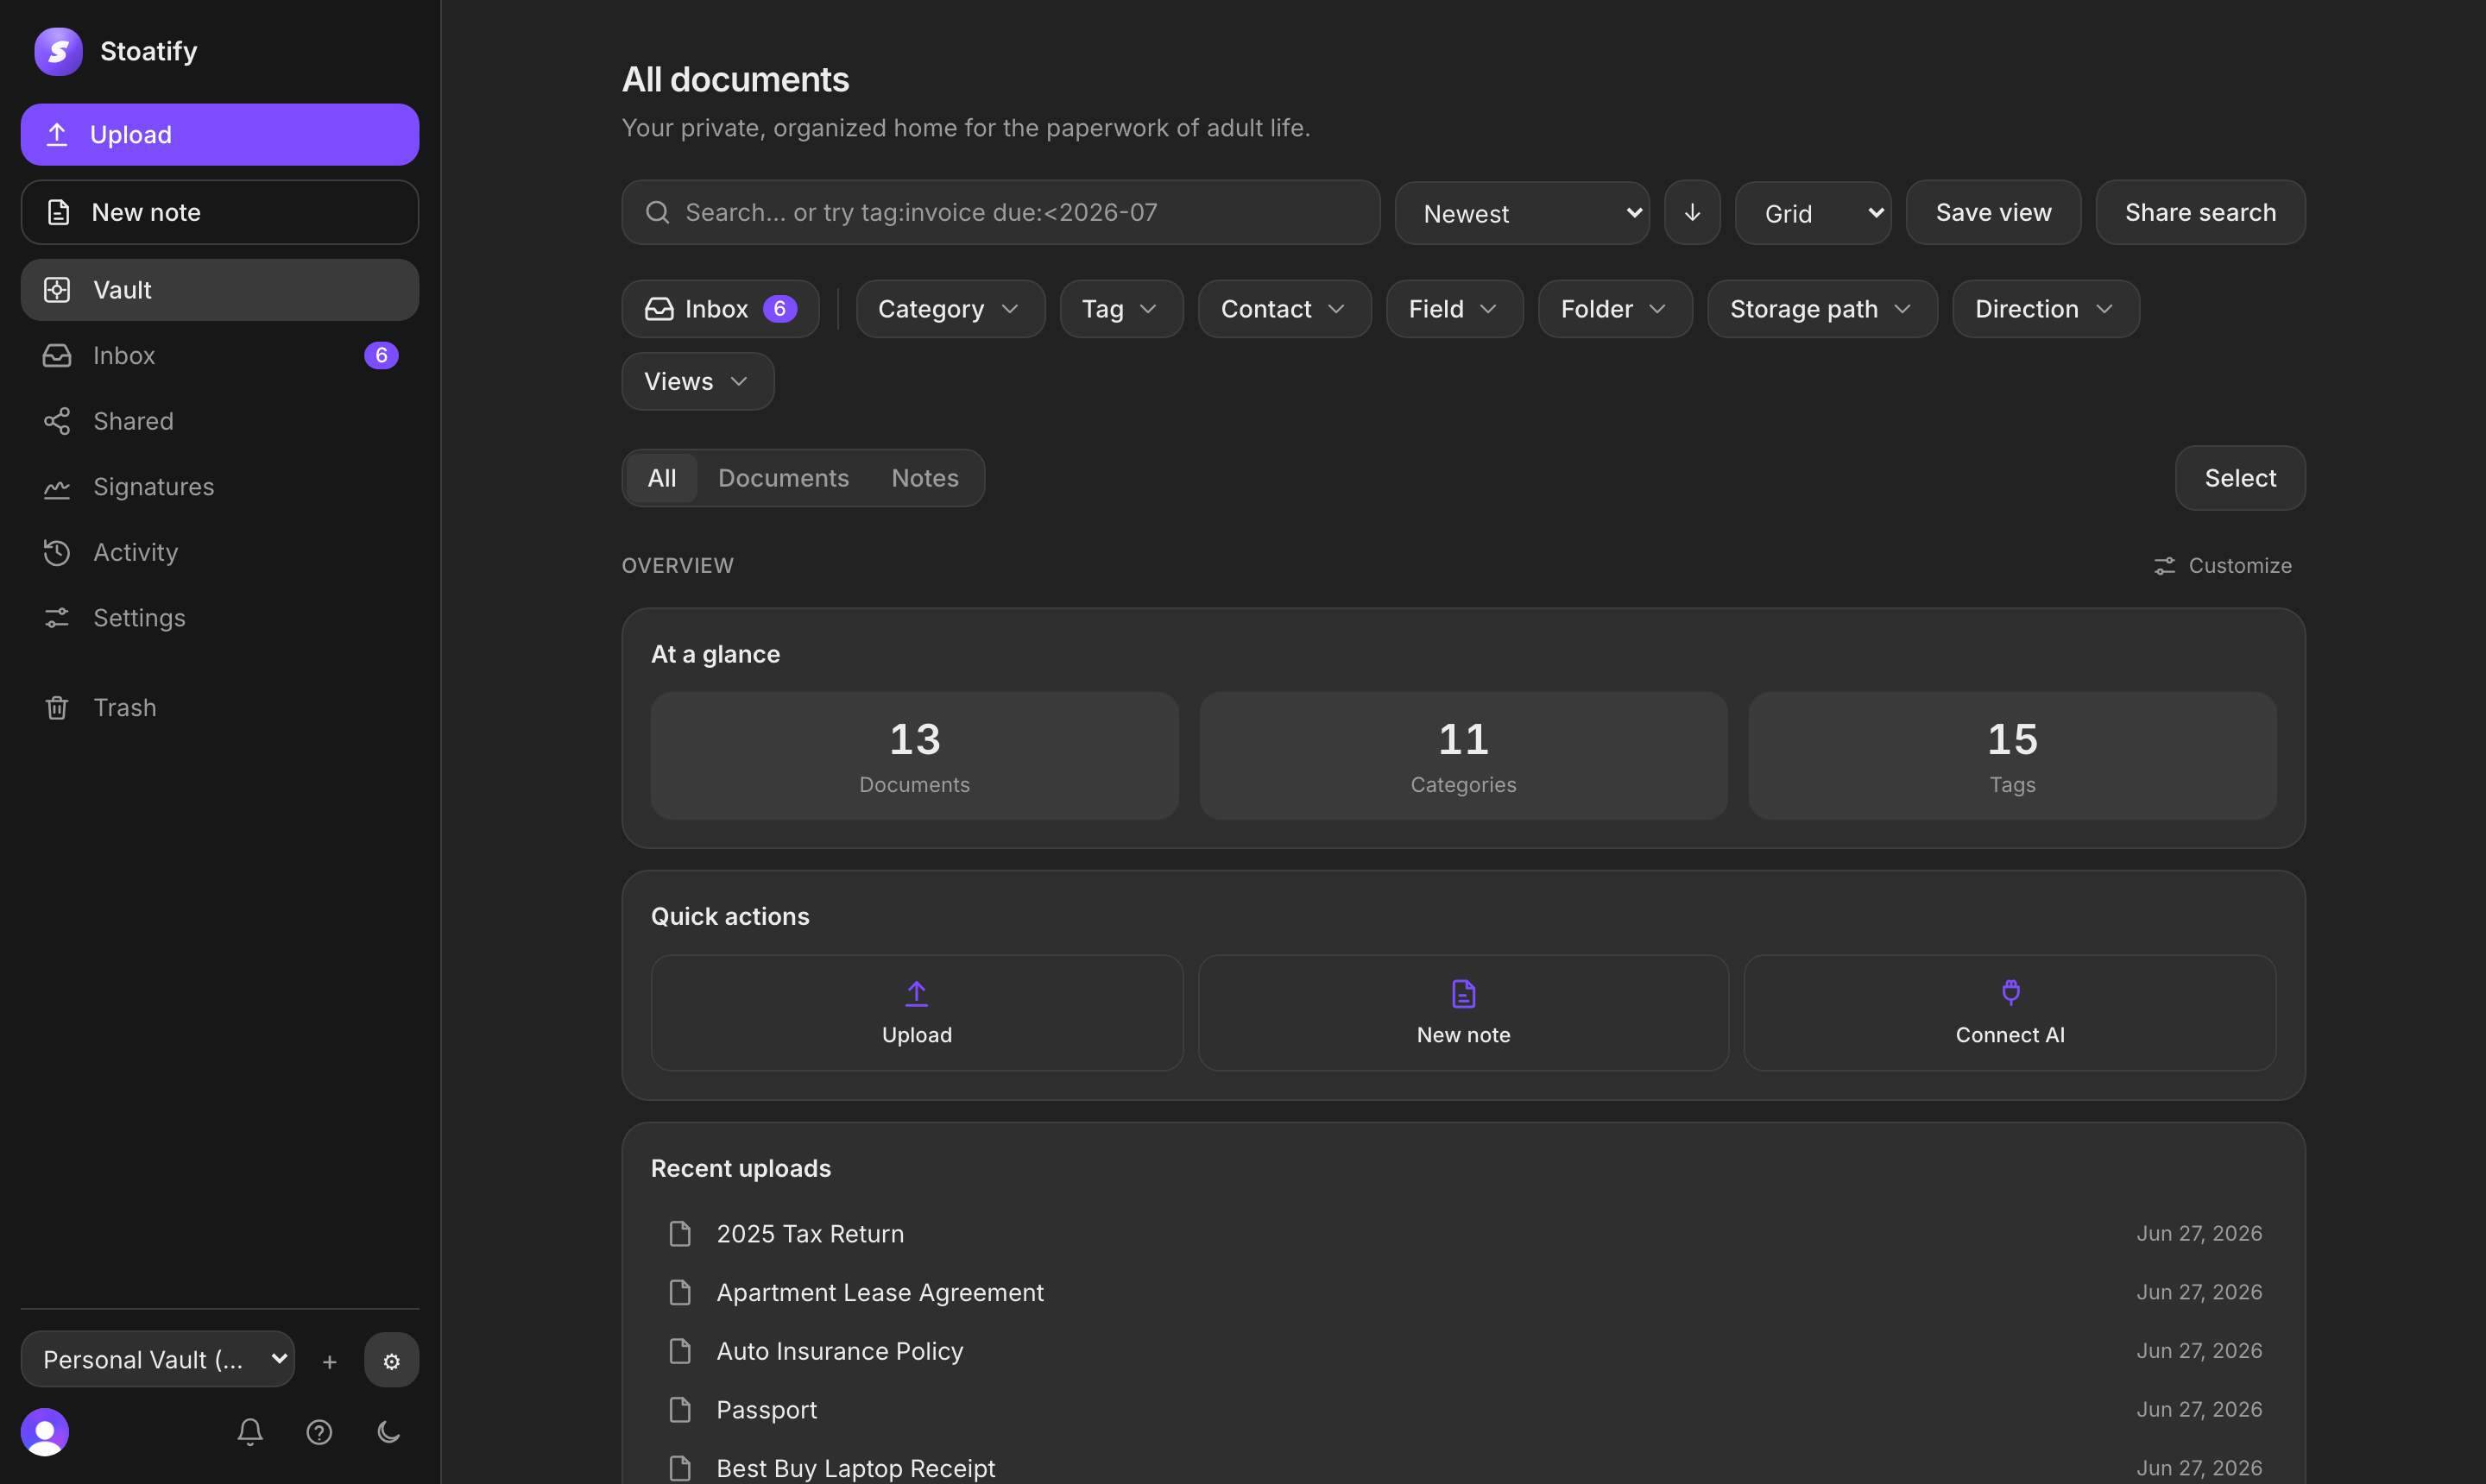Expand the Field filter
This screenshot has height=1484, width=2486.
pos(1454,309)
